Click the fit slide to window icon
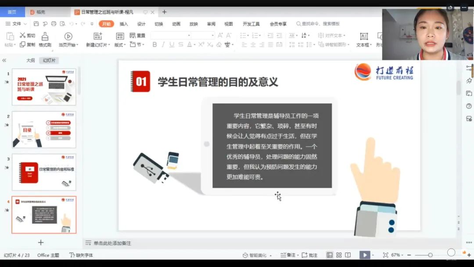The width and height of the screenshot is (474, 267). click(385, 255)
